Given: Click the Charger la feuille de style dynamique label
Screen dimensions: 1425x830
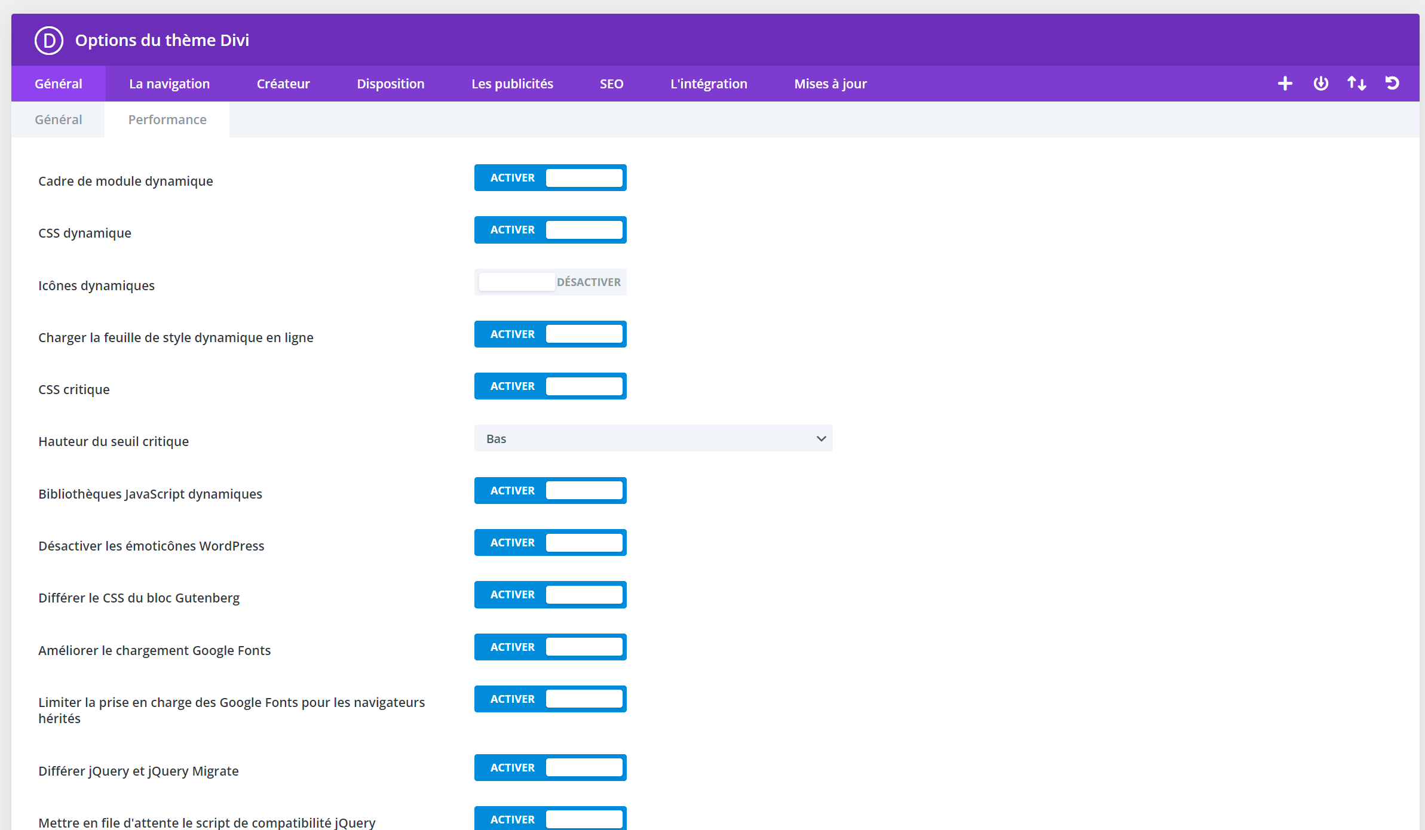Looking at the screenshot, I should pyautogui.click(x=176, y=338).
